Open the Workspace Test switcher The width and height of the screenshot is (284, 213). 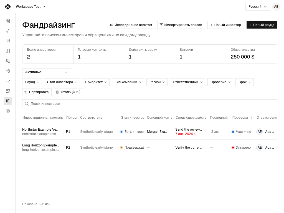(31, 7)
